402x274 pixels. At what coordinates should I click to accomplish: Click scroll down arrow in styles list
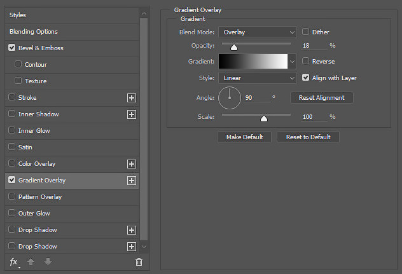144,247
